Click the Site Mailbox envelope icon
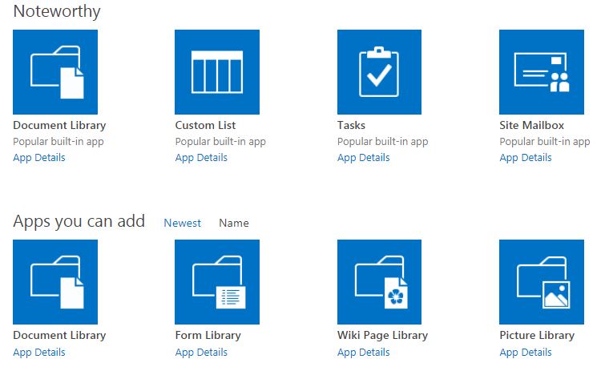 (x=541, y=72)
